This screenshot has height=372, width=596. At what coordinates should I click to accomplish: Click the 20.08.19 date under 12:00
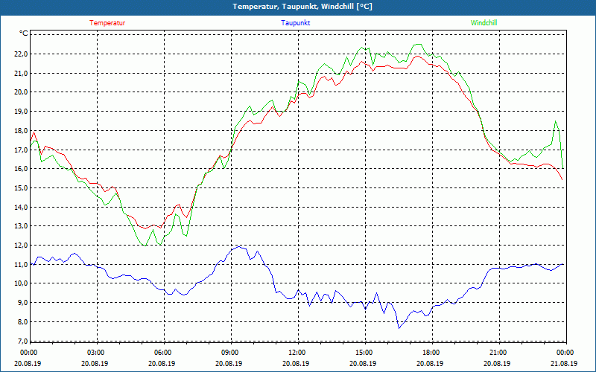[x=297, y=363]
